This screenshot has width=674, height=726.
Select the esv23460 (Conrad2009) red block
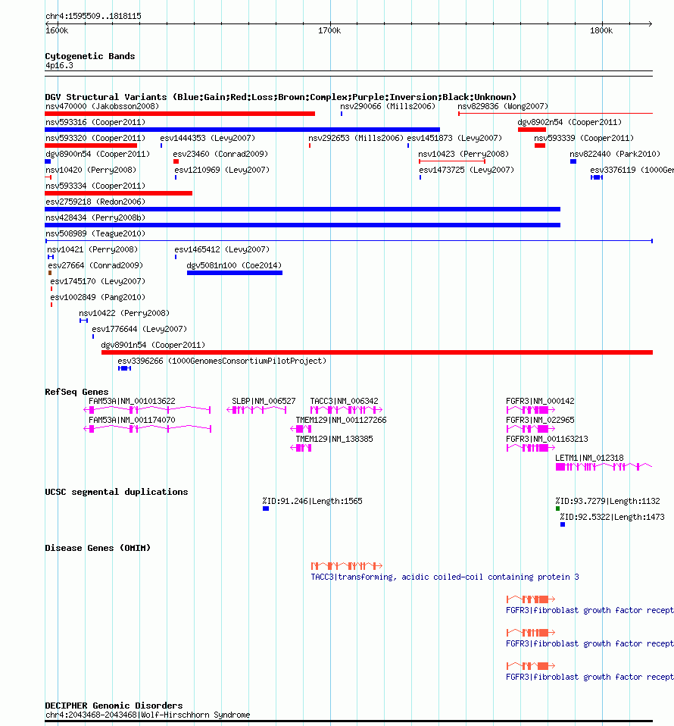[176, 161]
